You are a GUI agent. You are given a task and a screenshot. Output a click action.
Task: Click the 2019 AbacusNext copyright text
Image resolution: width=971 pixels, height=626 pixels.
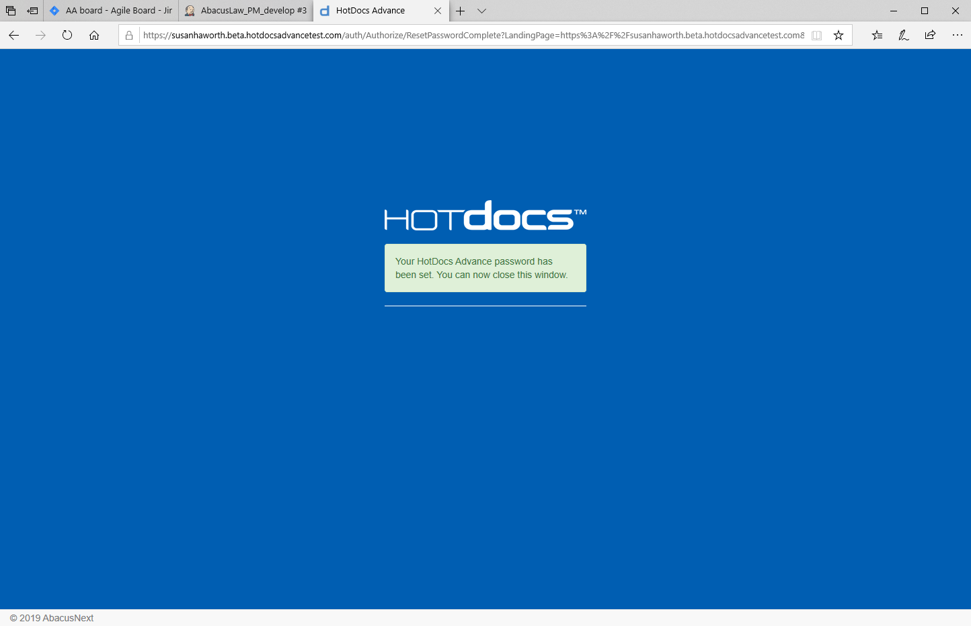pos(52,618)
